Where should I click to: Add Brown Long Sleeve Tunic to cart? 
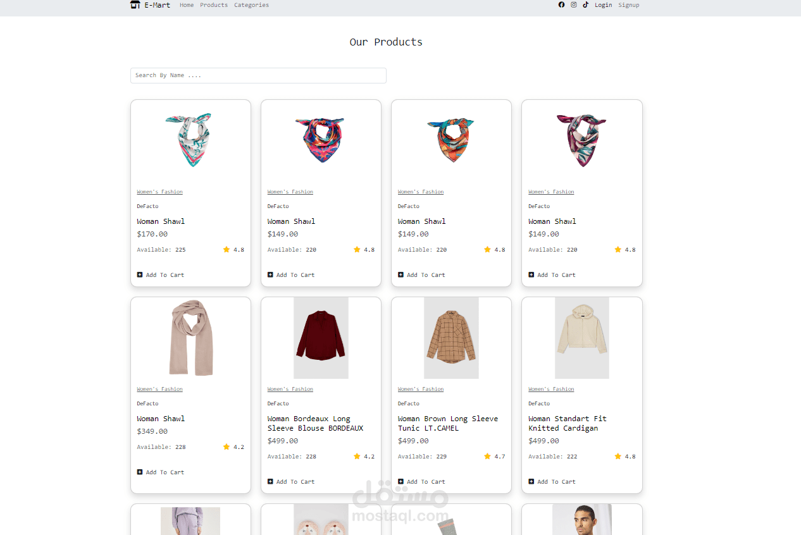coord(421,481)
